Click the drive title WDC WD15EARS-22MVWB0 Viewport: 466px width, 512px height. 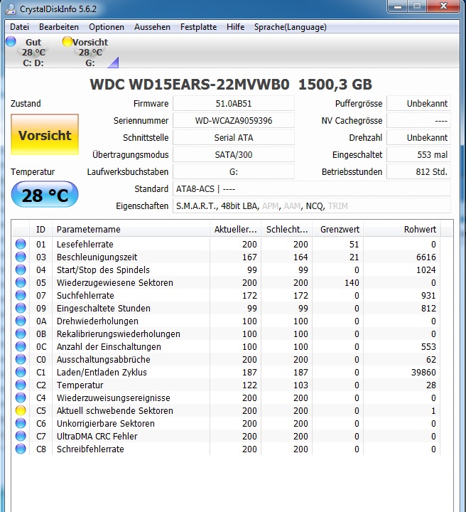(190, 84)
